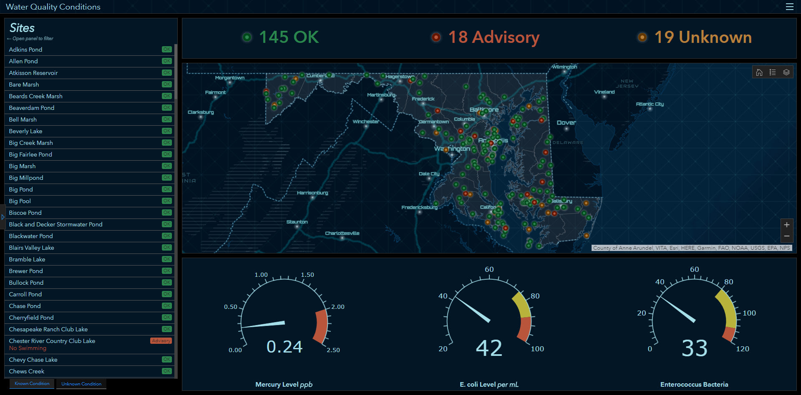Click the green OK status dot icon
The height and width of the screenshot is (395, 801).
click(x=247, y=37)
